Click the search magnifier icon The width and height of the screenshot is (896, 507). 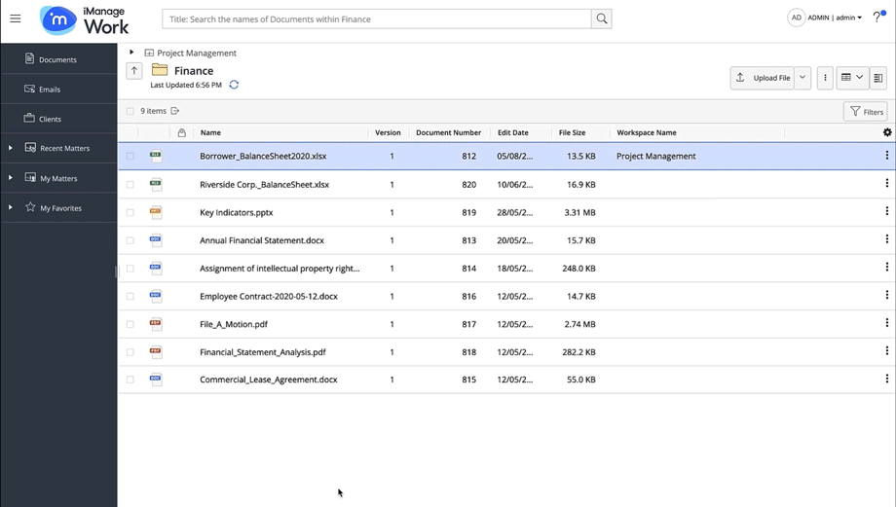point(601,18)
